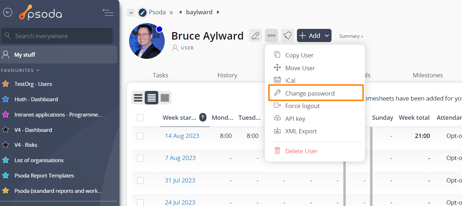The height and width of the screenshot is (206, 462).
Task: Select the compact rows view icon
Action: [x=152, y=98]
